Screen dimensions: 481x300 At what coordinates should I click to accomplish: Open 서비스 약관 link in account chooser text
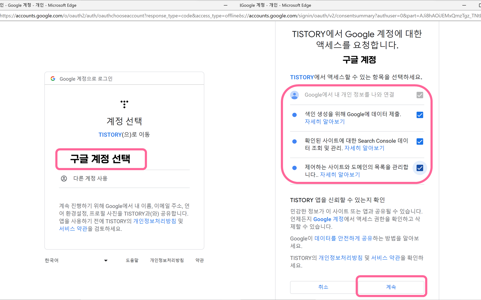point(73,229)
